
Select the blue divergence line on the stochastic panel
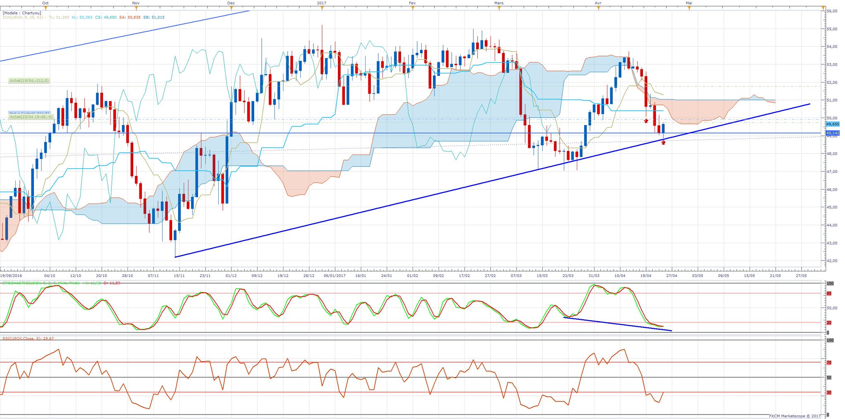[618, 324]
